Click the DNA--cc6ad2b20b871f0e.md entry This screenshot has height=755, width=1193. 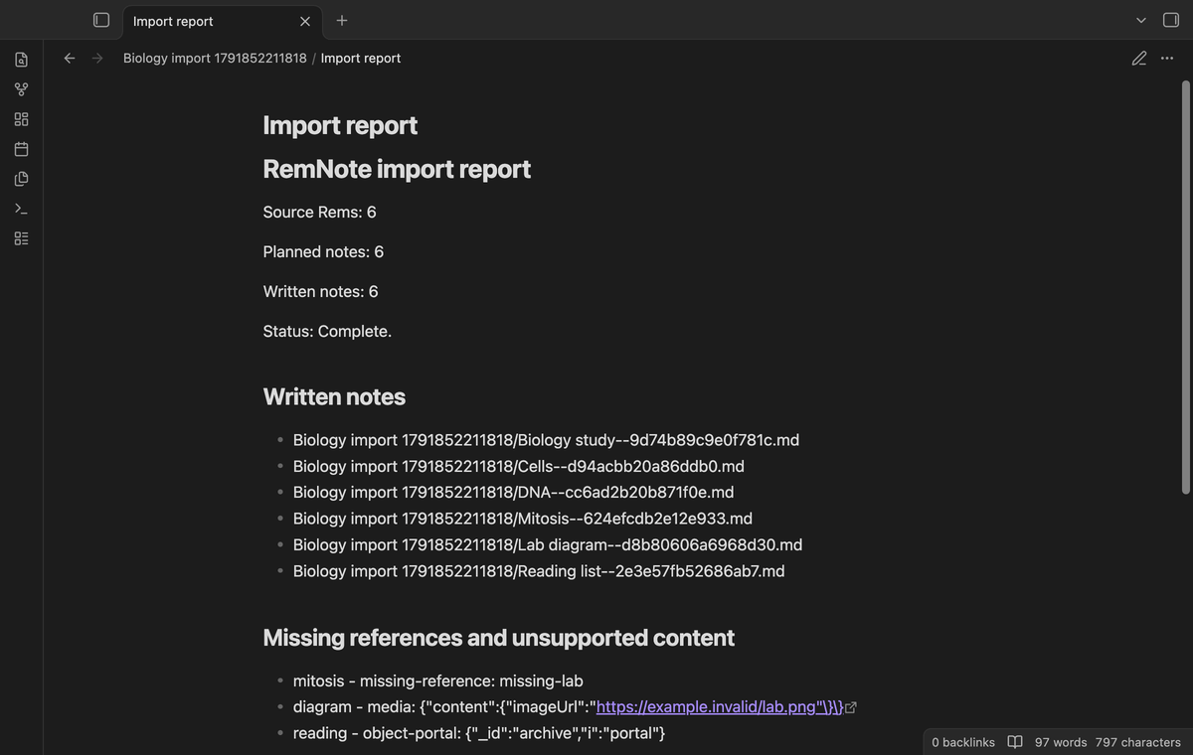[x=514, y=493]
